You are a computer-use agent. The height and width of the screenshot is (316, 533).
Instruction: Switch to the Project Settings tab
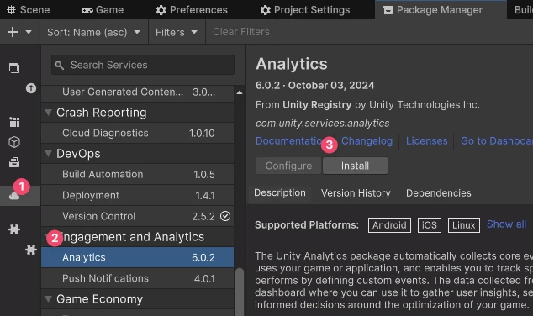point(305,10)
